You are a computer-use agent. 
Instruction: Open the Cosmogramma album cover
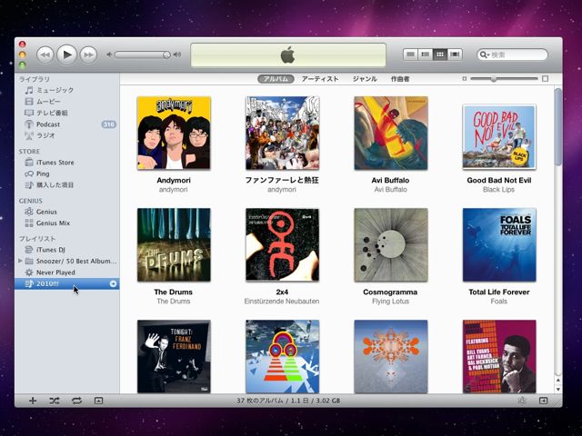pyautogui.click(x=391, y=244)
